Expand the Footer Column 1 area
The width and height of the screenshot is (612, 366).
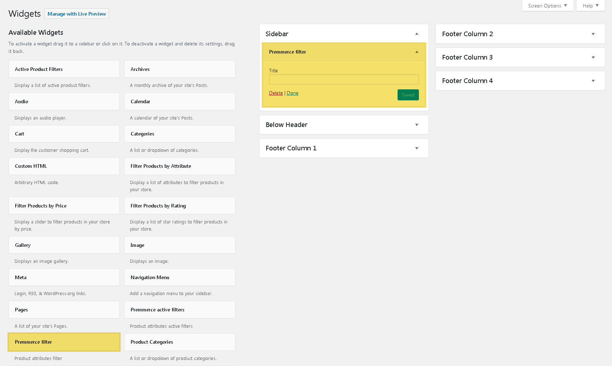pos(417,148)
